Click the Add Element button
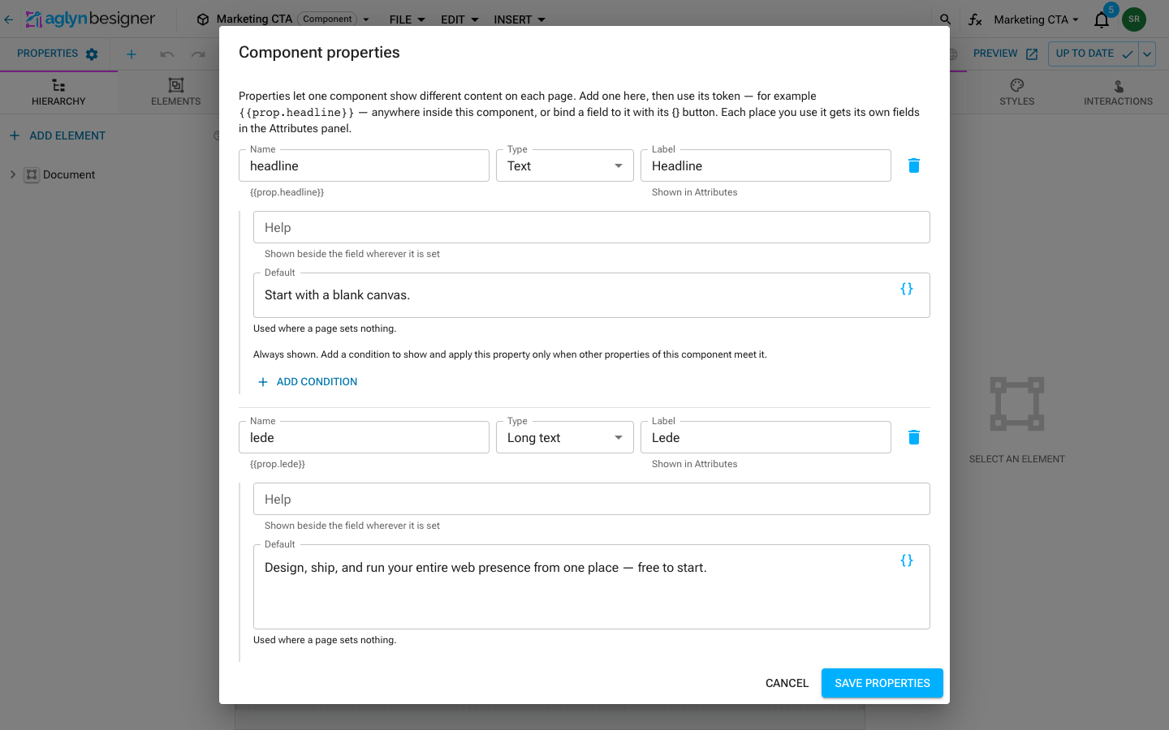Image resolution: width=1169 pixels, height=730 pixels. pyautogui.click(x=58, y=135)
